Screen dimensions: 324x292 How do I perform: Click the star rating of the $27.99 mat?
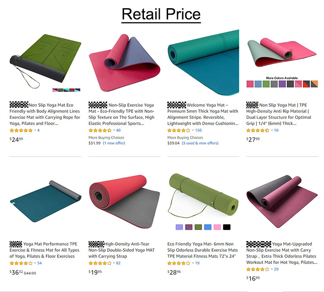coord(257,130)
